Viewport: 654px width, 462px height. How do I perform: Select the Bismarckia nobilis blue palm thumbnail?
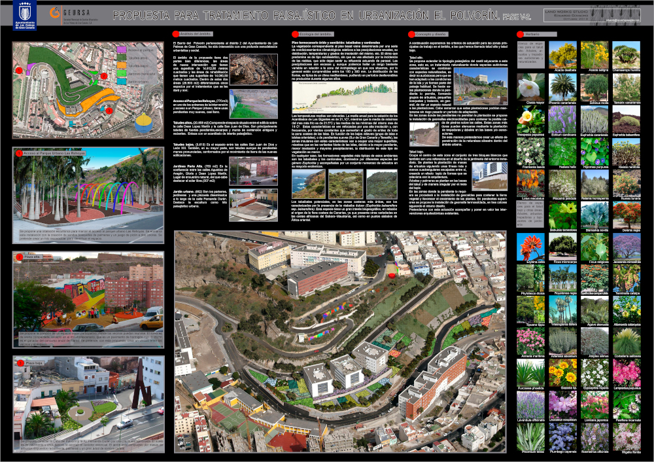[x=594, y=215]
